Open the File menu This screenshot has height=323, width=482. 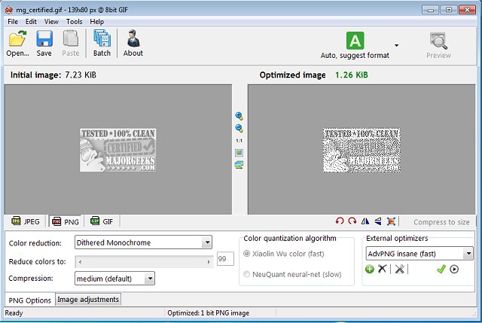tap(13, 22)
